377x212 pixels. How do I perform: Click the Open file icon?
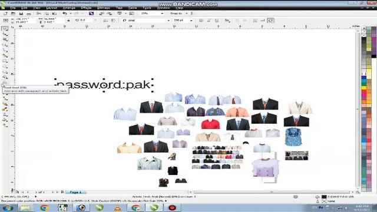tap(13, 14)
